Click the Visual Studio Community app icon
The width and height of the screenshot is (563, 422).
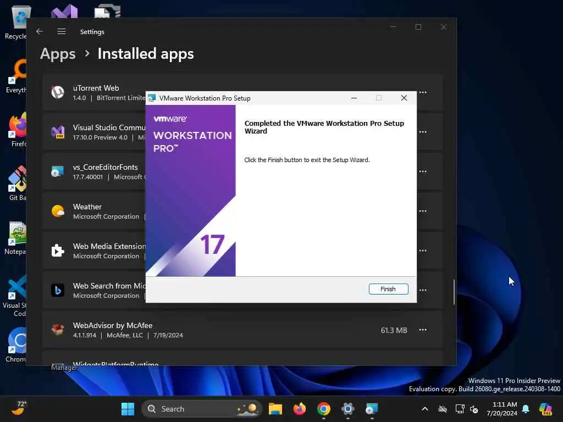(57, 132)
